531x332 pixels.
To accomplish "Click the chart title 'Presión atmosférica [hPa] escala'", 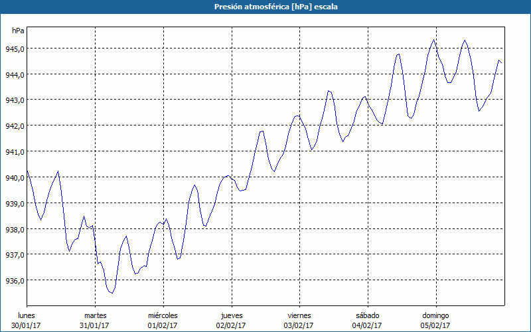I will (x=265, y=7).
